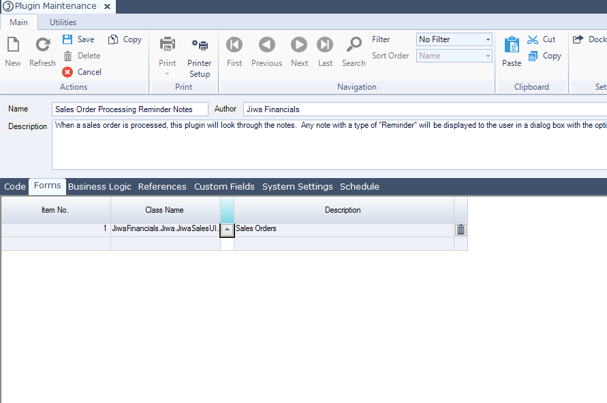Navigate to Previous record
607x403 pixels.
(x=266, y=46)
